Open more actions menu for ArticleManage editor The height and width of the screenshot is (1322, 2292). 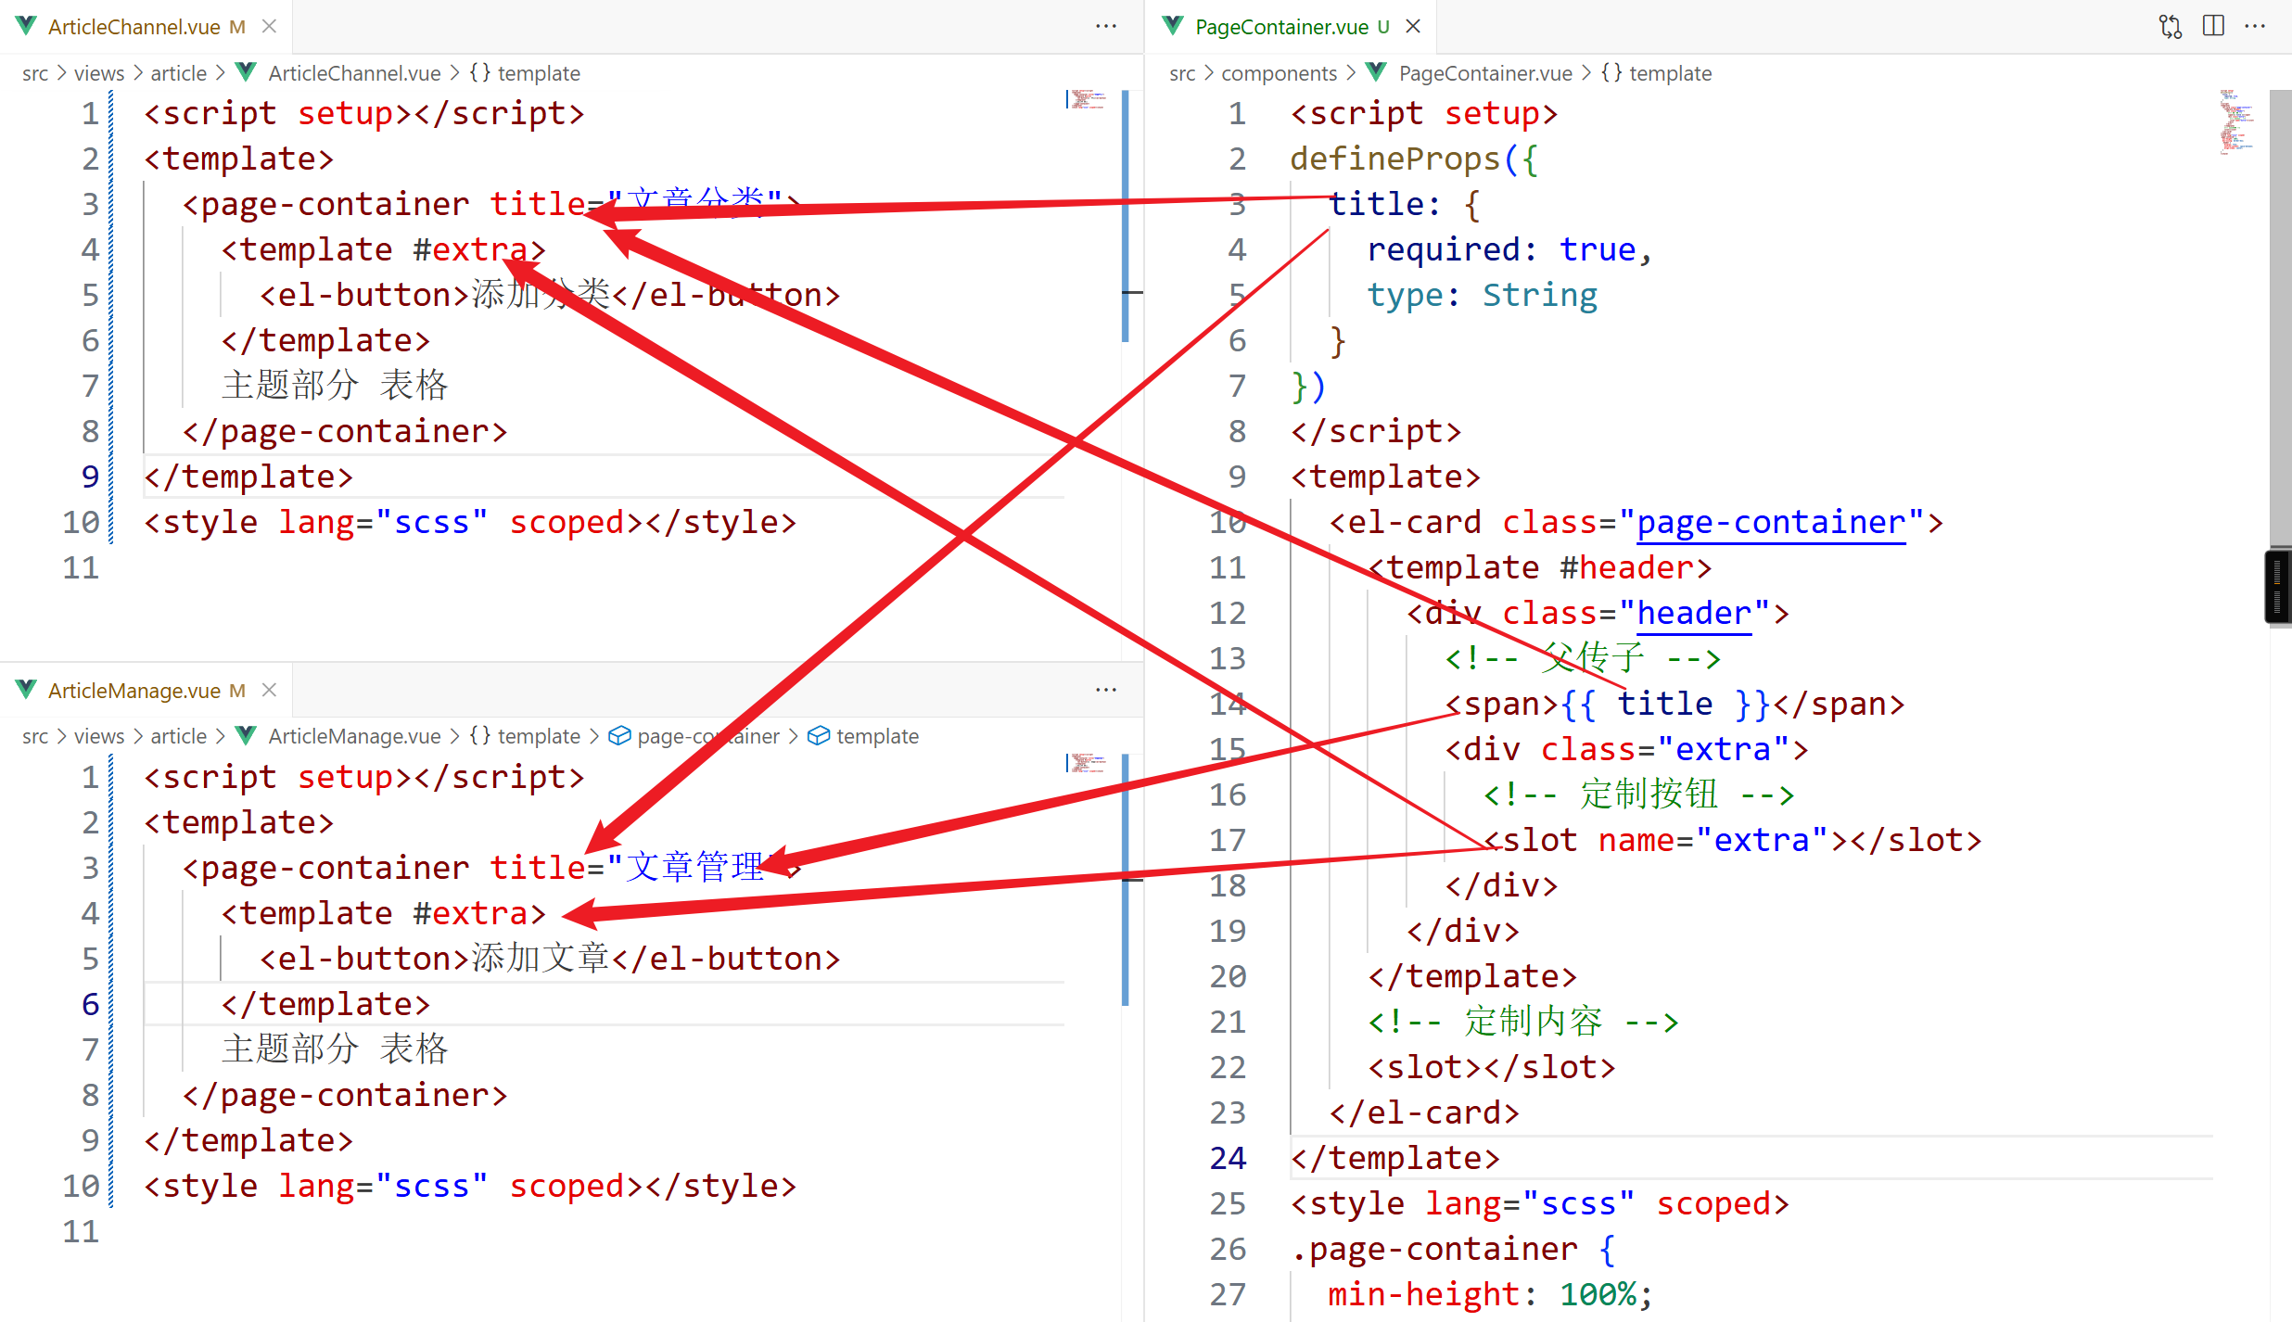point(1105,690)
